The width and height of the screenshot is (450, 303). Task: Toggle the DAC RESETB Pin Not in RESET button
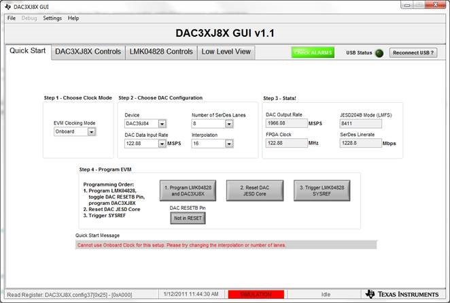point(188,218)
